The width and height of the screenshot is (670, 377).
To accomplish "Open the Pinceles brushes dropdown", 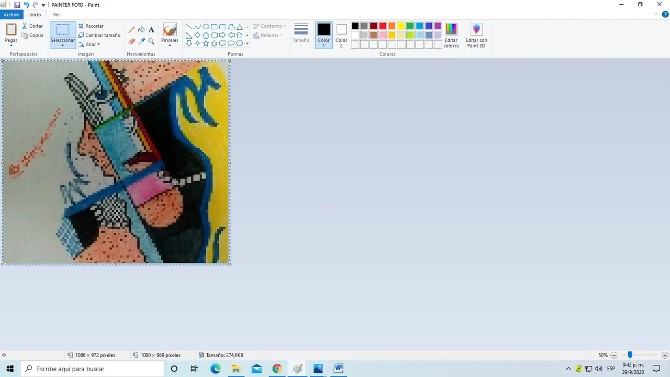I will coord(170,36).
